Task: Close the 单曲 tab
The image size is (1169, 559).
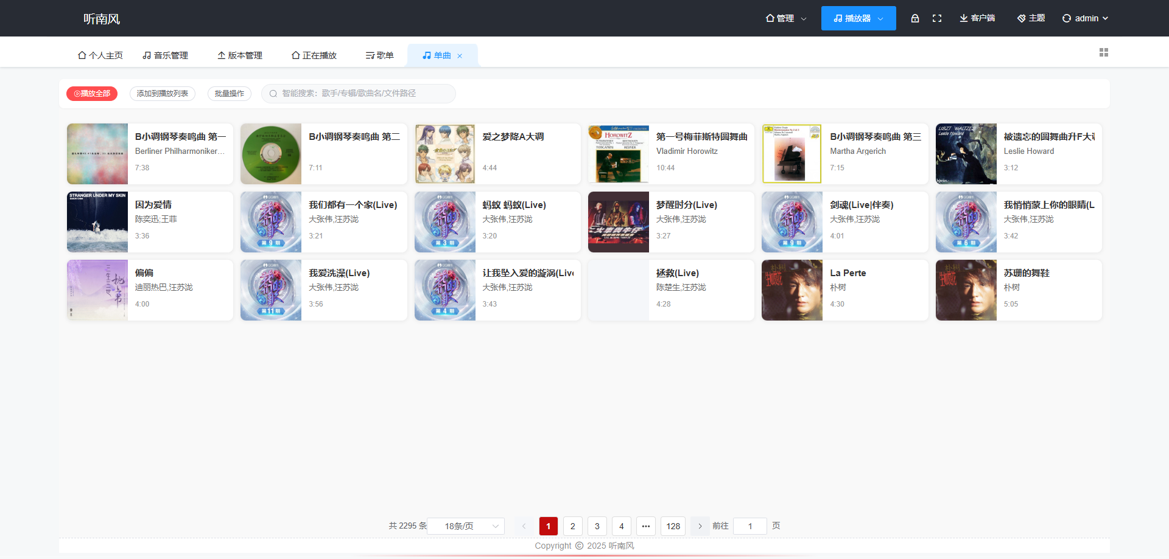Action: [x=460, y=56]
